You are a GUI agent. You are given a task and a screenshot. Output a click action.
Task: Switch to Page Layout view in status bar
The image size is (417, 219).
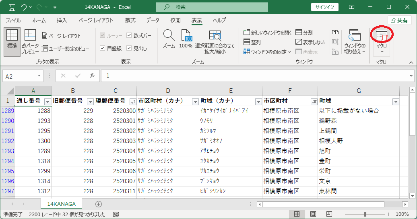point(313,214)
